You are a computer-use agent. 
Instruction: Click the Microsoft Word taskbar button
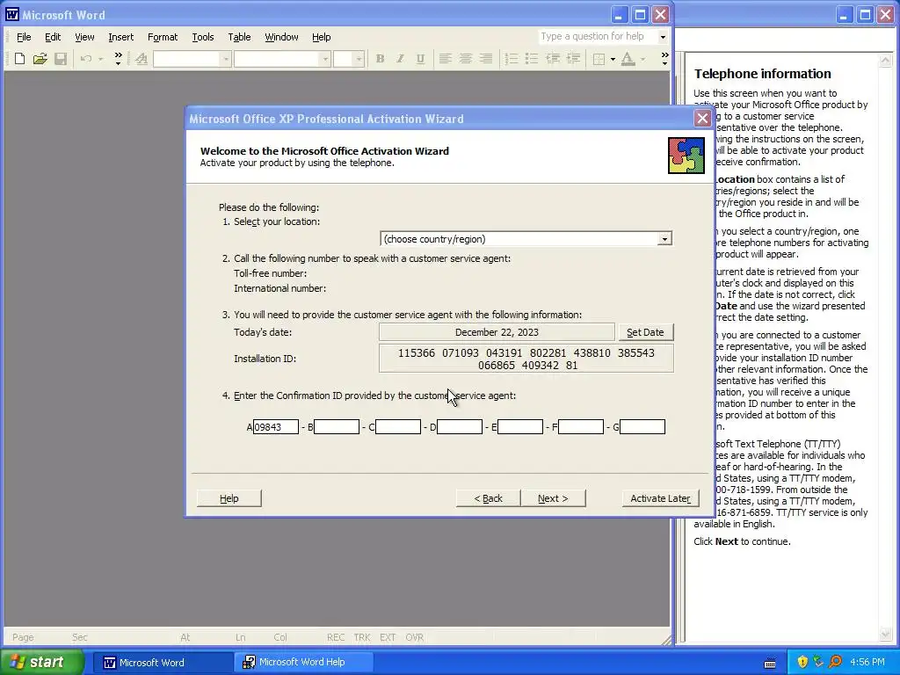162,662
